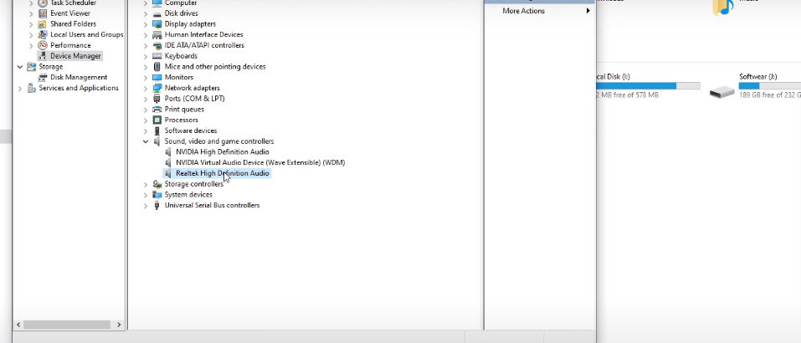Select the Software devices label
The image size is (801, 343).
191,131
